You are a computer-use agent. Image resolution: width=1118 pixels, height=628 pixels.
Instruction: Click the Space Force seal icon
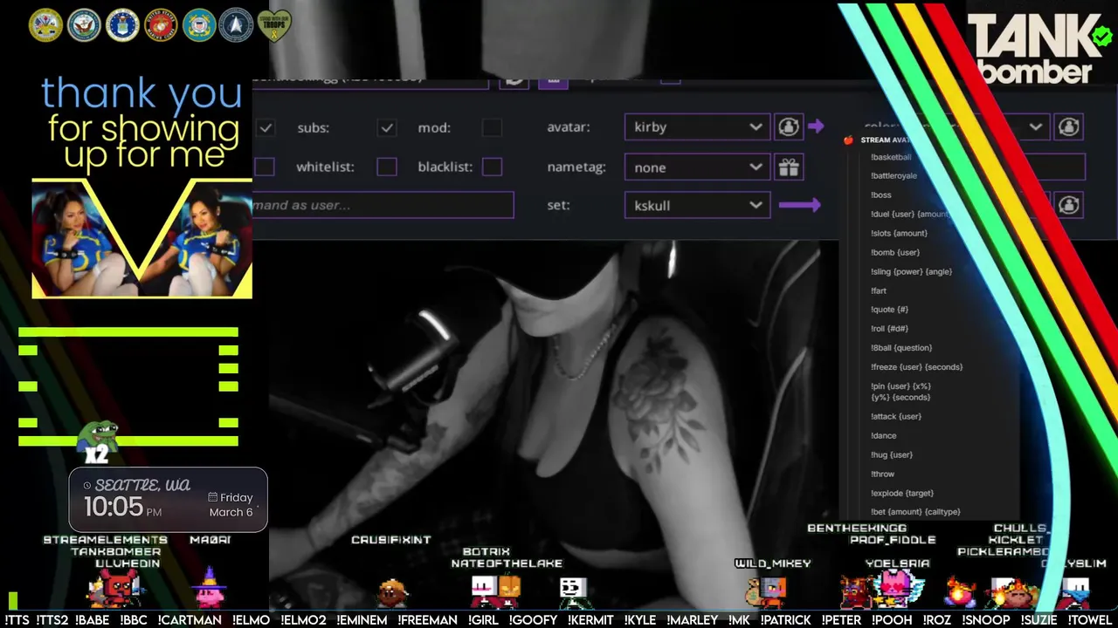click(237, 25)
